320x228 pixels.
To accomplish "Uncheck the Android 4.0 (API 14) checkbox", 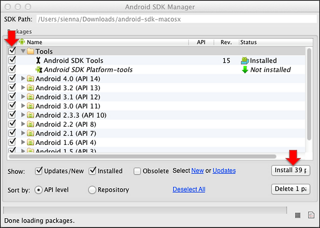I will [x=12, y=78].
